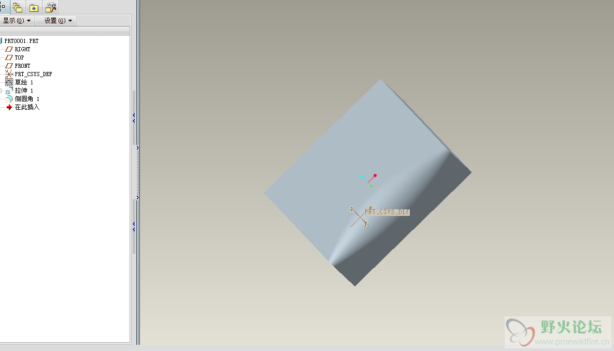Select the FRONT datum plane icon
Image resolution: width=614 pixels, height=351 pixels.
tap(9, 66)
